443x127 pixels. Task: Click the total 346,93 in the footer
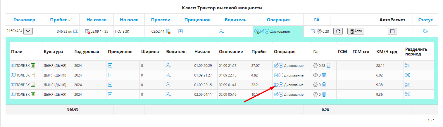pyautogui.click(x=72, y=109)
